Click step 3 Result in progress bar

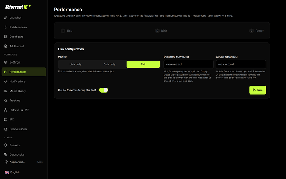tap(256, 31)
